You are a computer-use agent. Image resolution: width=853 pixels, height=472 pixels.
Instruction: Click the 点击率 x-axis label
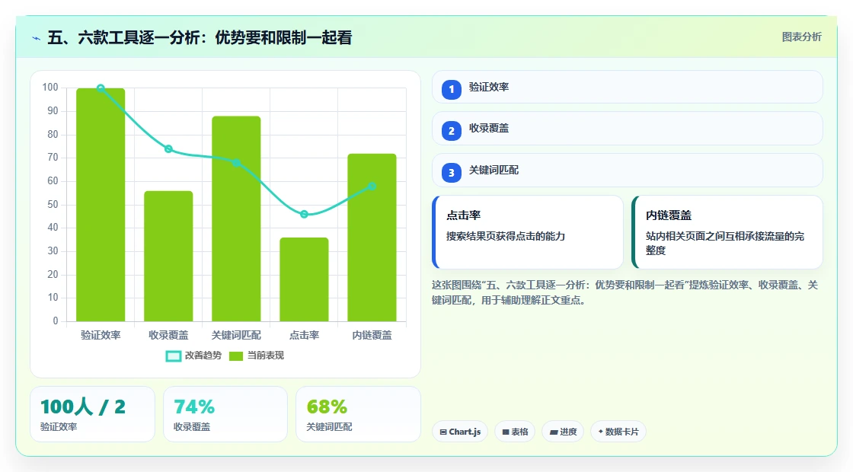click(304, 336)
